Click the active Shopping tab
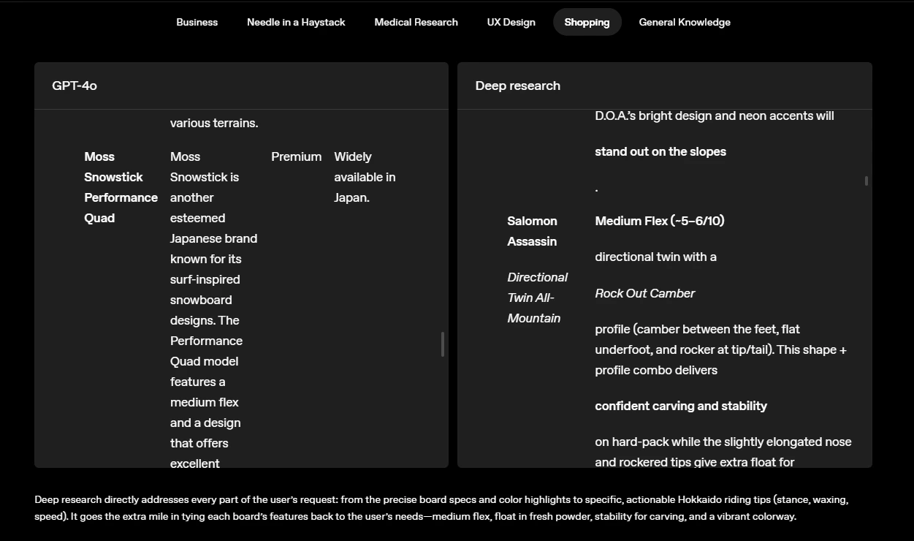Screen dimensions: 914x541 (x=587, y=22)
